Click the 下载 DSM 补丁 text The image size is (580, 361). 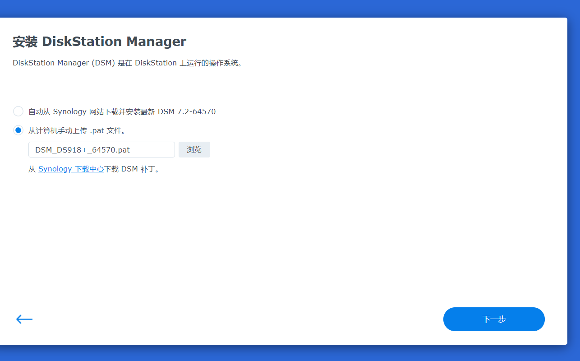click(x=132, y=169)
